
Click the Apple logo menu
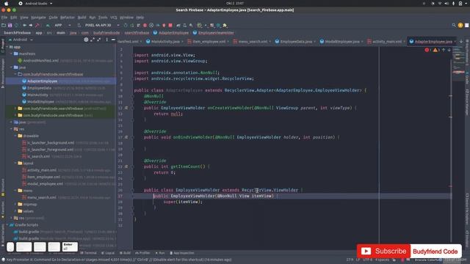[6, 3]
